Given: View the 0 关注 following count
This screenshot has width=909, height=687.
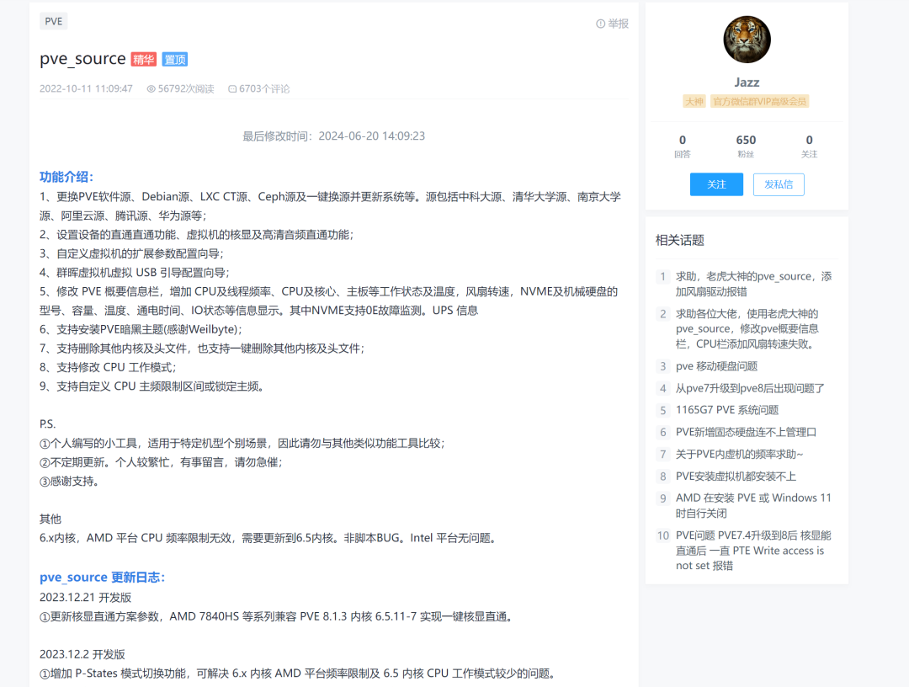Looking at the screenshot, I should click(x=810, y=146).
